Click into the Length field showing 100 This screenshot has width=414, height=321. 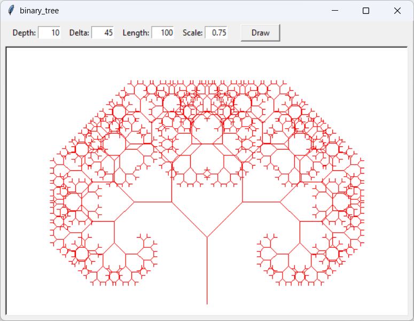coord(162,33)
